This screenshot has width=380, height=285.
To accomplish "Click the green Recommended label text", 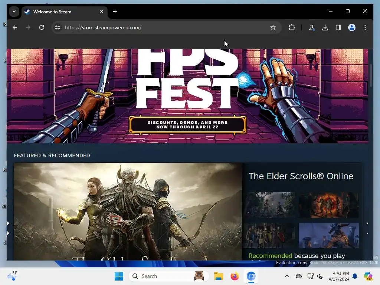I will click(270, 256).
